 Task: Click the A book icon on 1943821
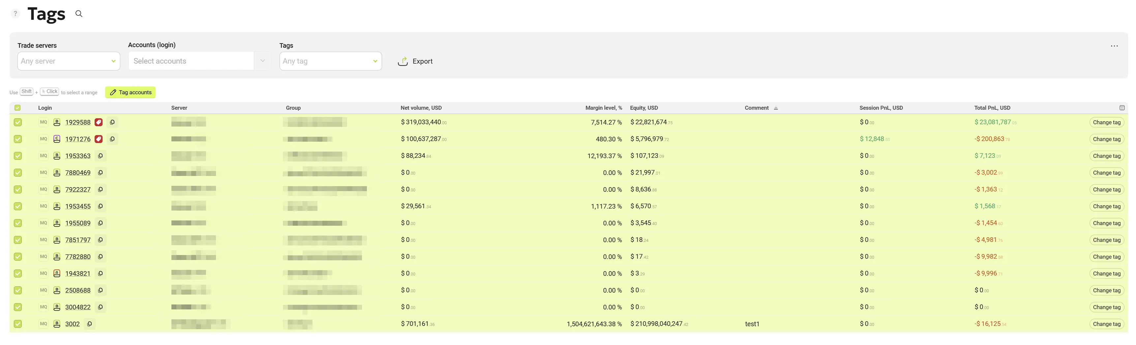point(57,273)
